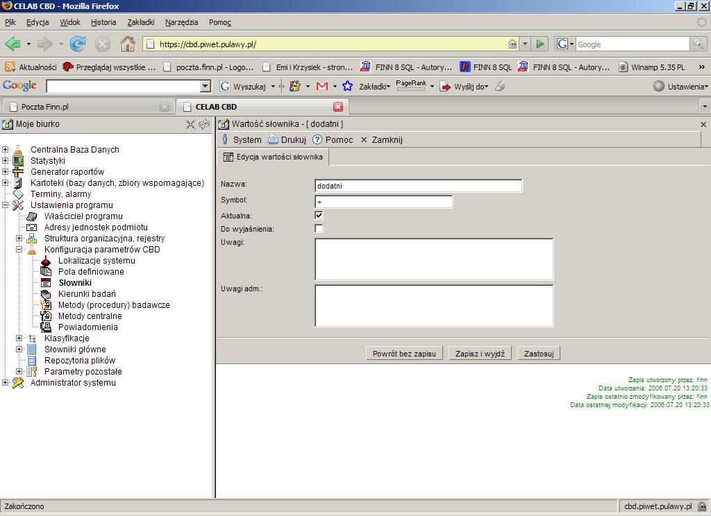This screenshot has width=711, height=516.
Task: Click the Gmail icon in Google toolbar
Action: click(x=322, y=86)
